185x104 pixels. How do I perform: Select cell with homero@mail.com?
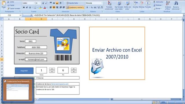pyautogui.click(x=36, y=60)
